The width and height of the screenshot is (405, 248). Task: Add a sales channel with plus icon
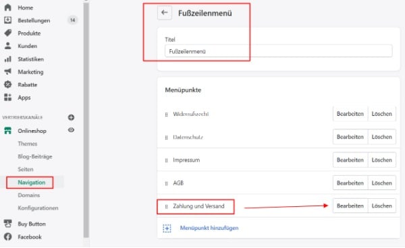(71, 117)
